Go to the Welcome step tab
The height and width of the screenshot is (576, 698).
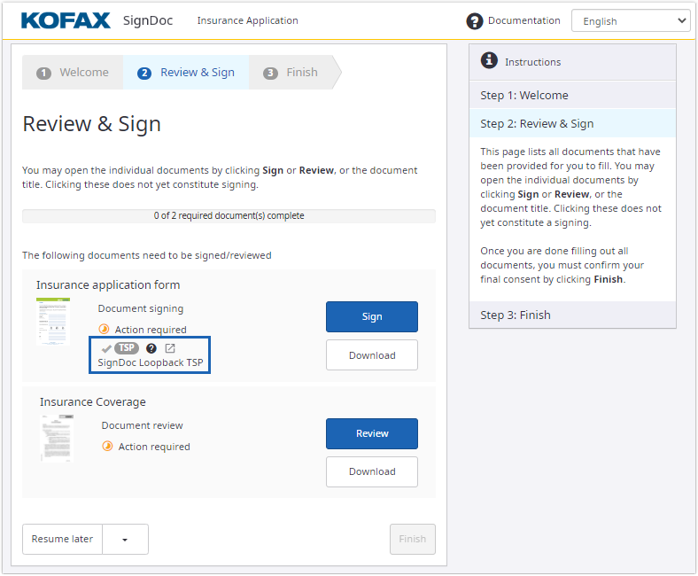point(74,73)
